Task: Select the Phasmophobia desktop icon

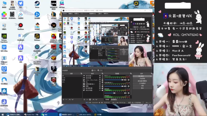Action: [54, 70]
